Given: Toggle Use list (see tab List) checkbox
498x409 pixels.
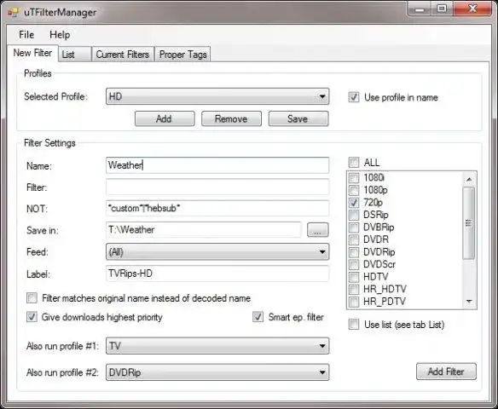Looking at the screenshot, I should tap(354, 325).
